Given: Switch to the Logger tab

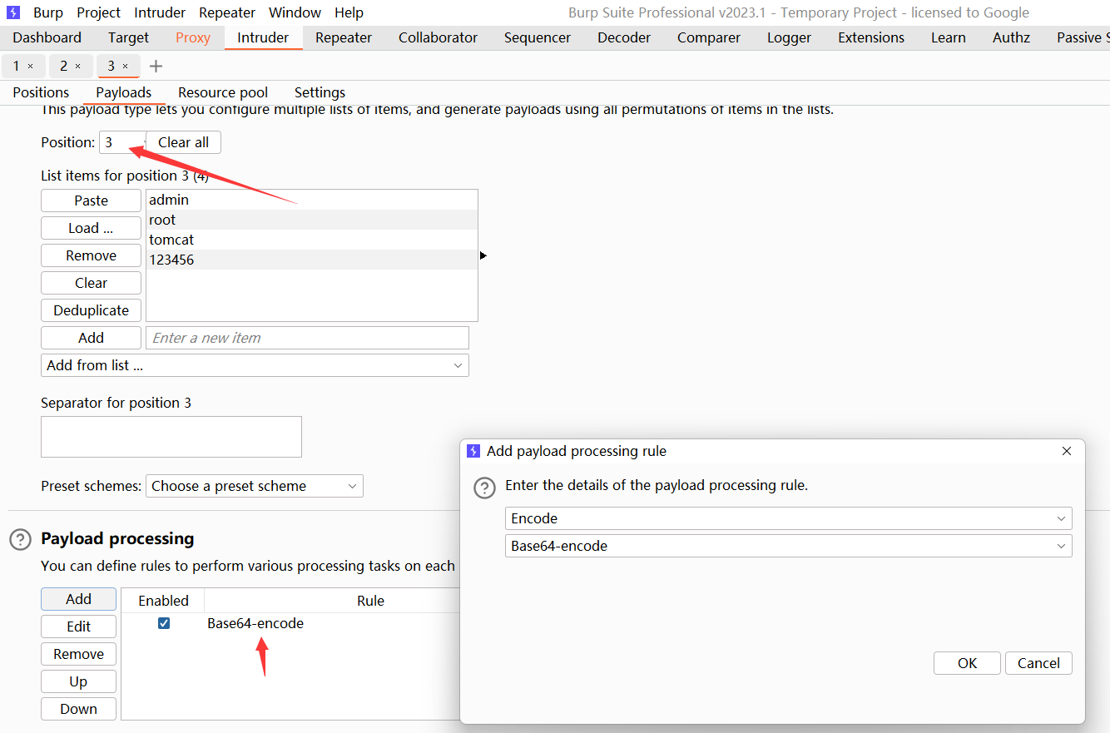Looking at the screenshot, I should 790,37.
